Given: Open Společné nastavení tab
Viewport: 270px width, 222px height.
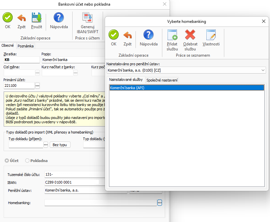Looking at the screenshot, I should tap(162, 80).
